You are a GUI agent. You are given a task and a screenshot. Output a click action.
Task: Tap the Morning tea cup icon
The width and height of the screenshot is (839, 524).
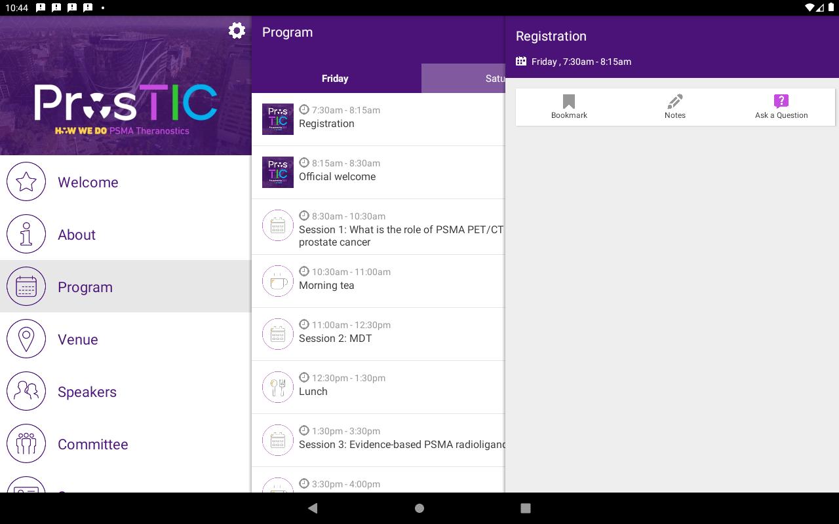278,281
